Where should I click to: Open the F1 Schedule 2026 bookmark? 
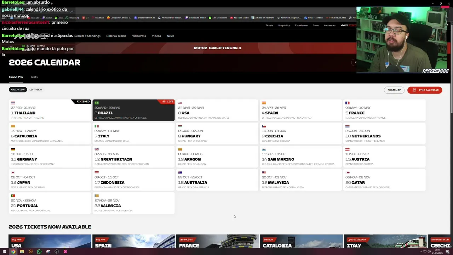click(x=336, y=18)
